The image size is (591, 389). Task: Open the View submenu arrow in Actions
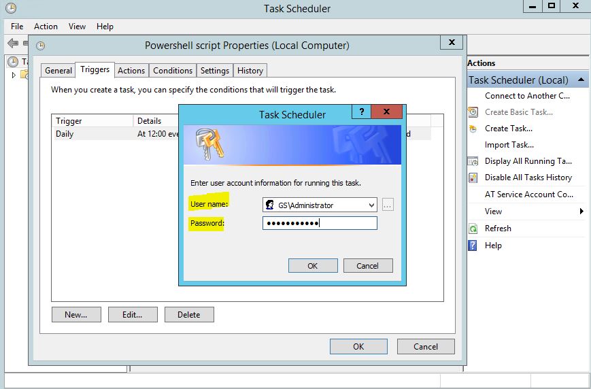[581, 211]
